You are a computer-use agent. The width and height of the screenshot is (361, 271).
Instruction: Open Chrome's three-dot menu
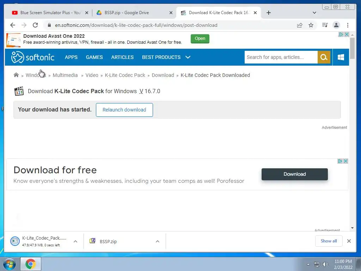pyautogui.click(x=348, y=25)
